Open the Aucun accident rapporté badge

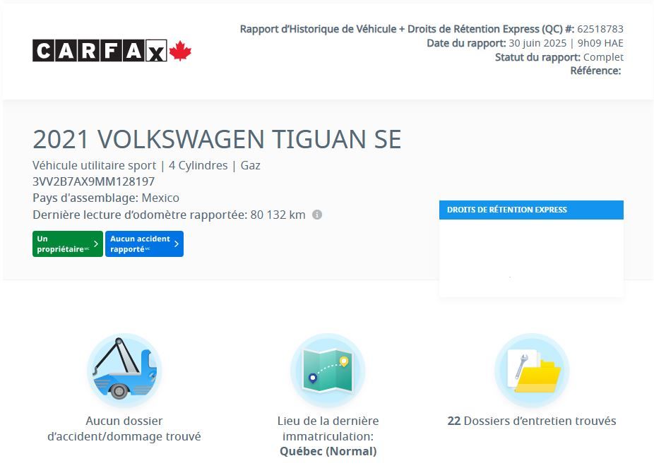tap(144, 244)
